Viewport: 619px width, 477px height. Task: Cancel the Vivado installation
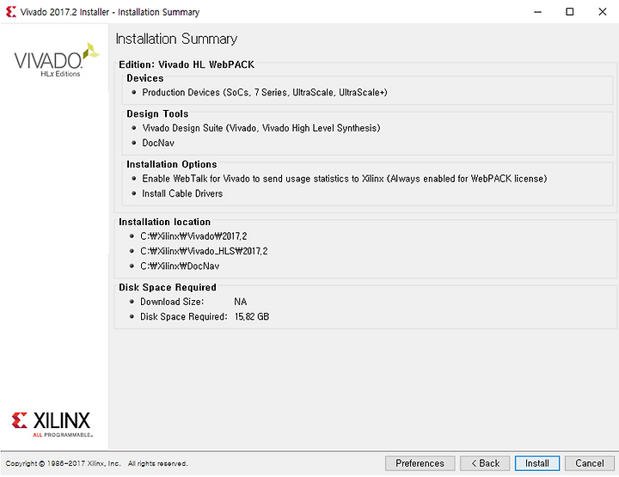tap(590, 463)
